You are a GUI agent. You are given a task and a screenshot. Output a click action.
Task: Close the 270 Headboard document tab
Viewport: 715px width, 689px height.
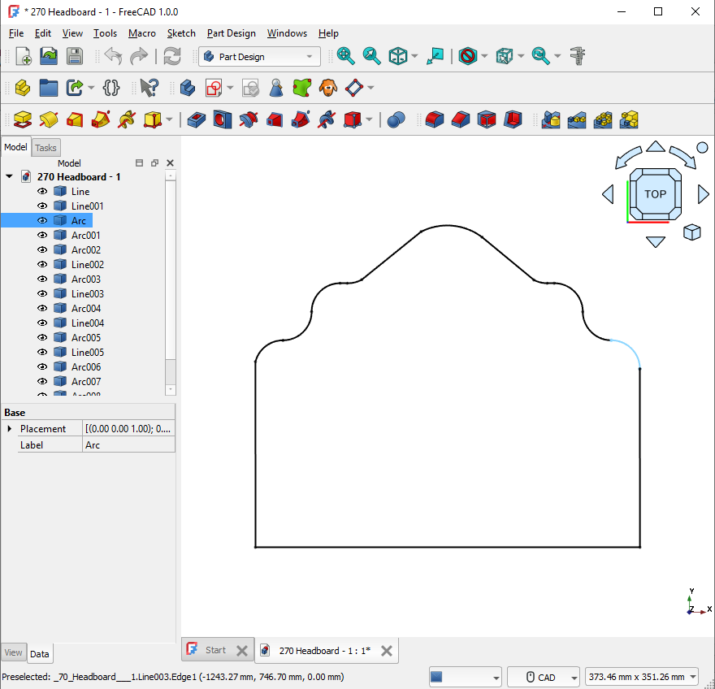(386, 651)
